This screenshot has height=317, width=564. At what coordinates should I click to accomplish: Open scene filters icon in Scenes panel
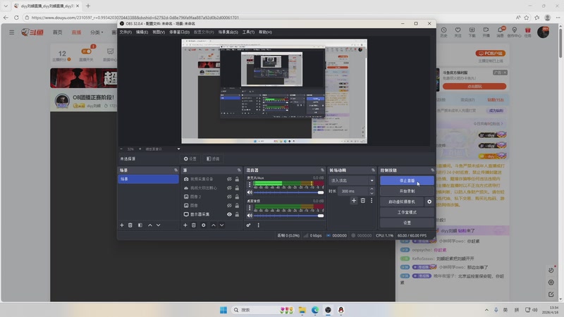click(140, 225)
